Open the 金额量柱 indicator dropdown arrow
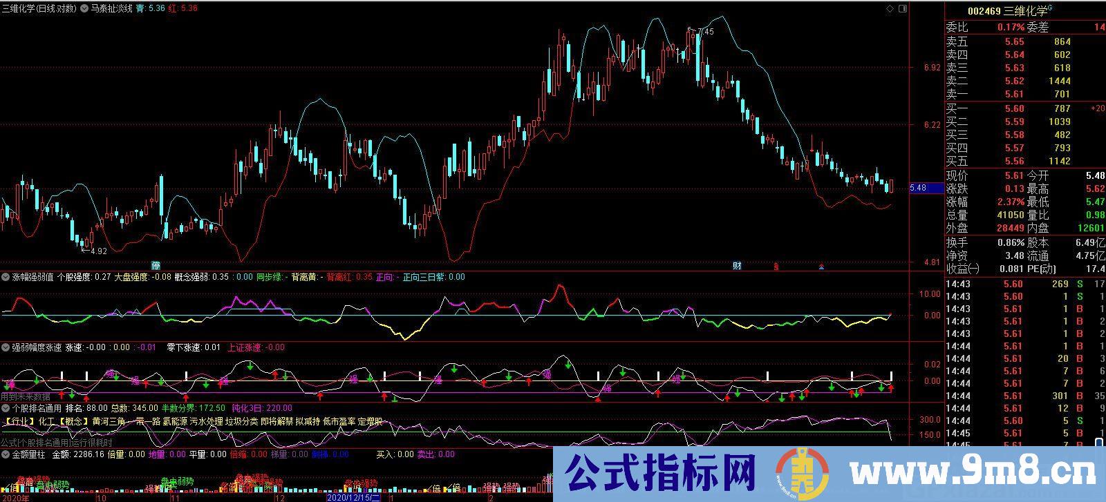This screenshot has height=502, width=1106. pyautogui.click(x=6, y=455)
